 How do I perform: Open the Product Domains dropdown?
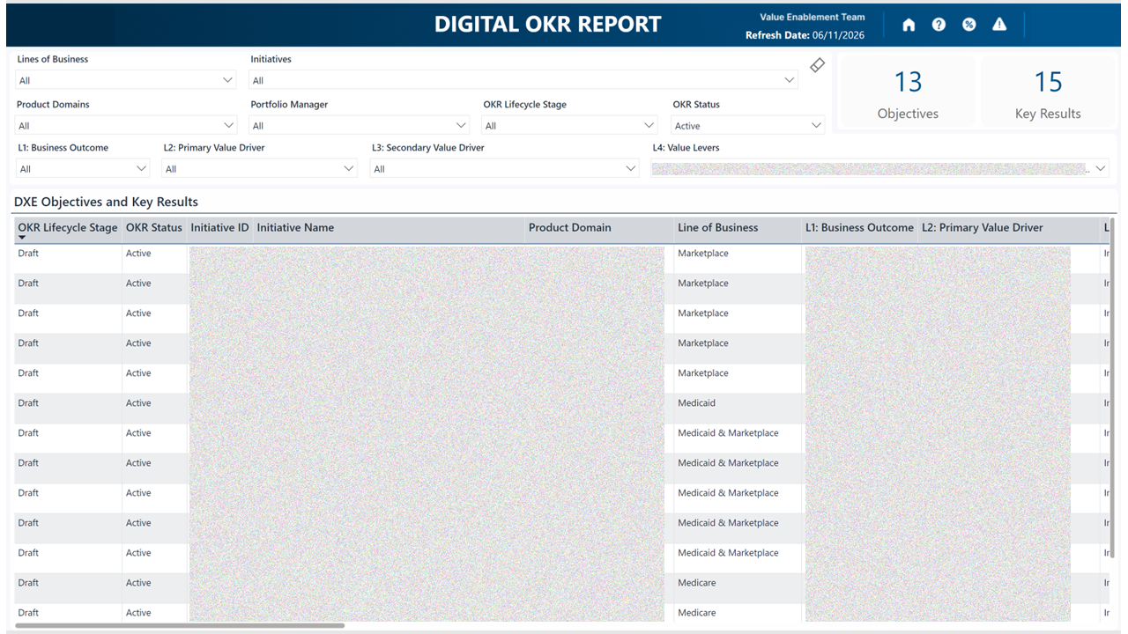click(126, 125)
